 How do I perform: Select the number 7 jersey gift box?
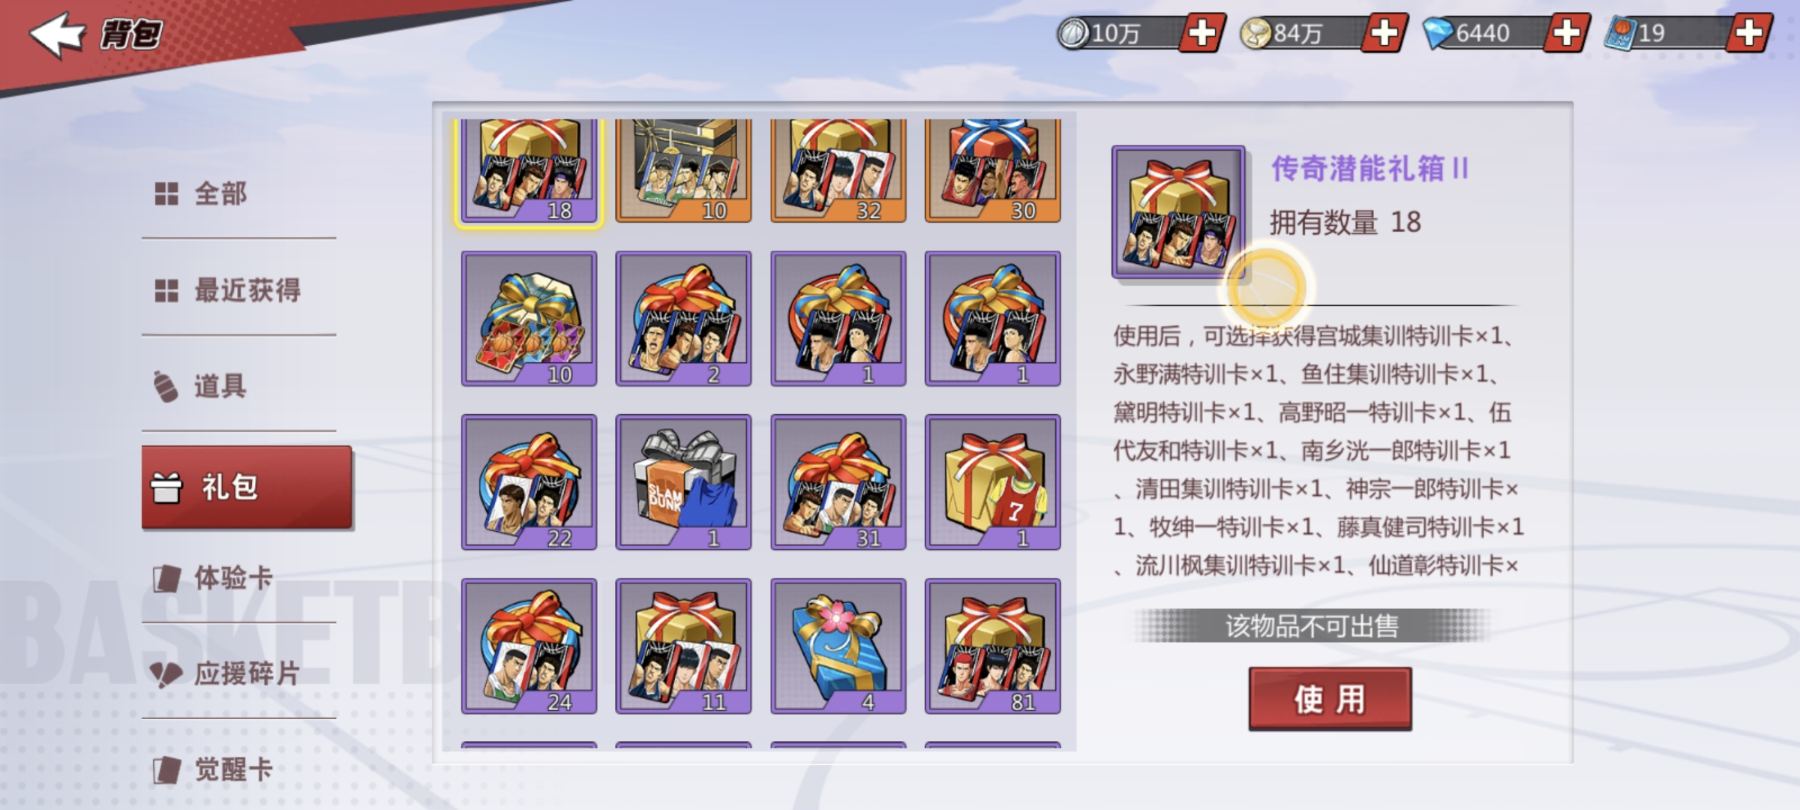coord(993,482)
